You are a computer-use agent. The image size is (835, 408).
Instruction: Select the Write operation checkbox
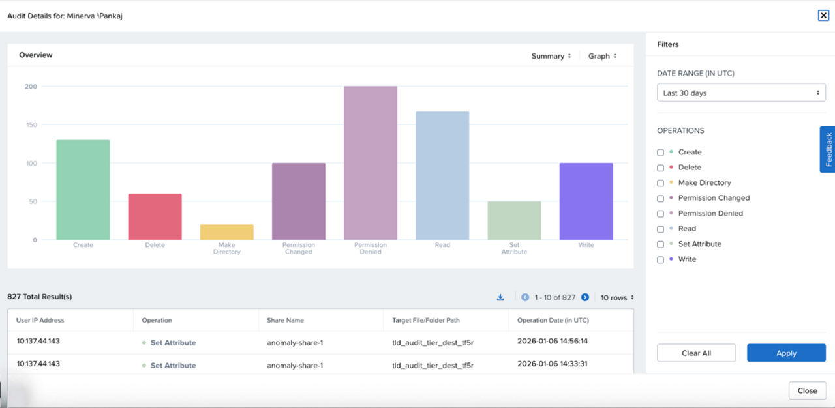tap(660, 260)
